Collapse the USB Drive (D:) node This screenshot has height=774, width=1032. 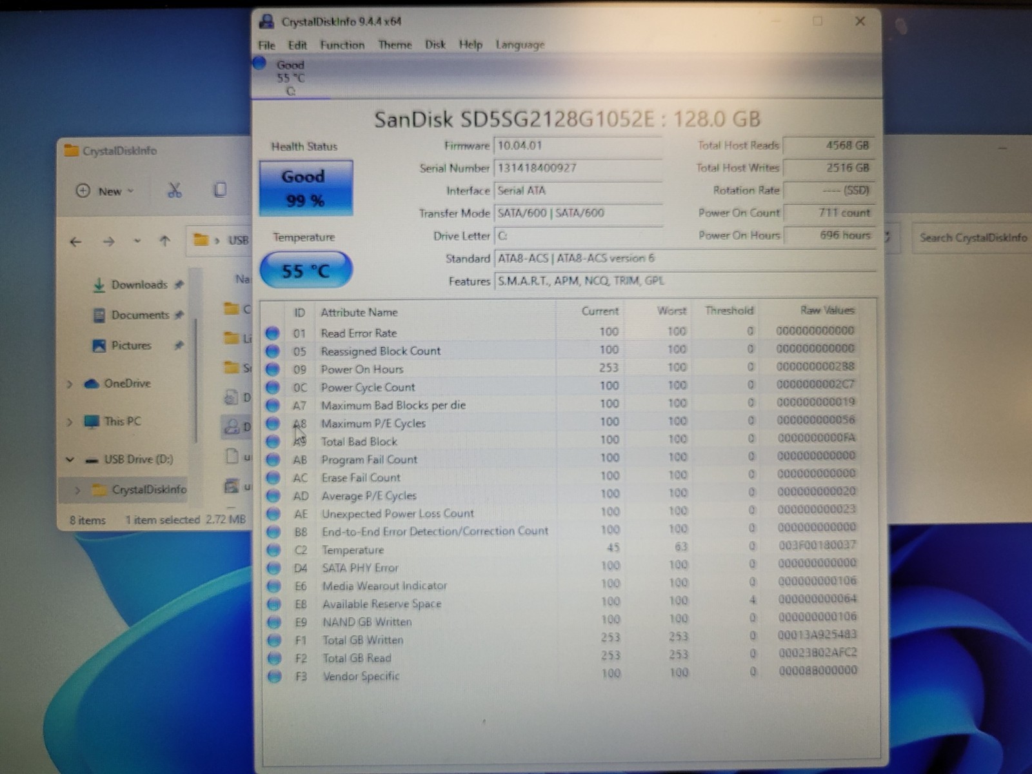click(70, 460)
